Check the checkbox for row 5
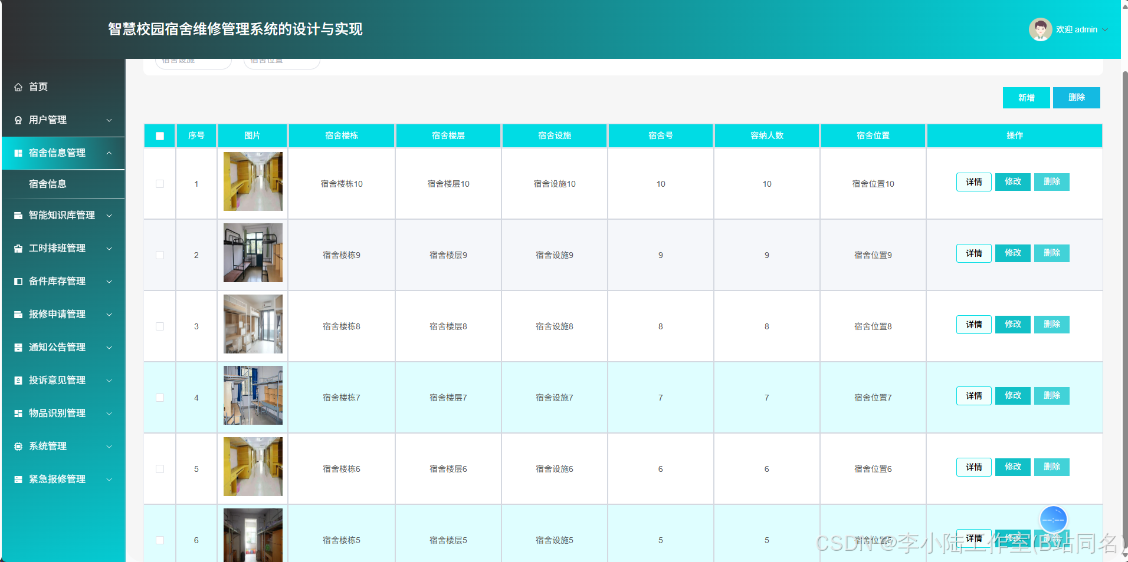 [x=160, y=469]
